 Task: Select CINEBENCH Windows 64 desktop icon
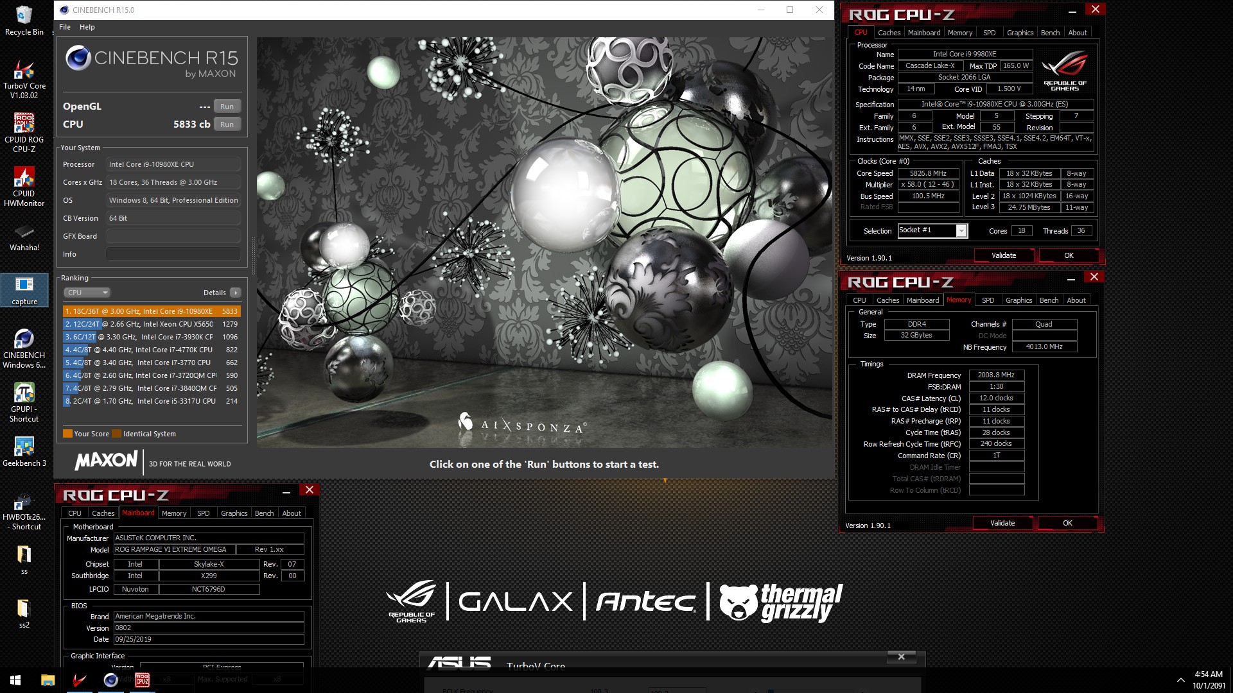pyautogui.click(x=24, y=348)
